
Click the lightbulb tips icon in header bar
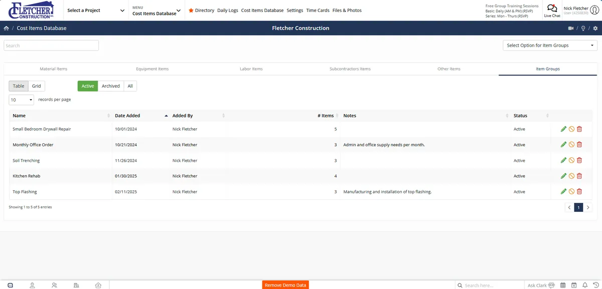pyautogui.click(x=583, y=29)
